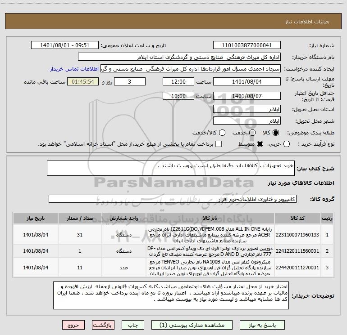
Task: Click the buyer organization name field
Action: (x=179, y=57)
